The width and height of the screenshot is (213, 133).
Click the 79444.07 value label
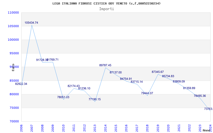coord(147,93)
